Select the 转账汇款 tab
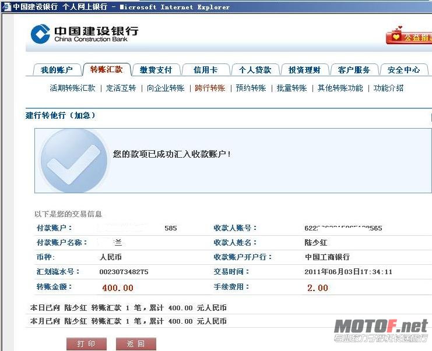This screenshot has width=432, height=351. (x=106, y=69)
